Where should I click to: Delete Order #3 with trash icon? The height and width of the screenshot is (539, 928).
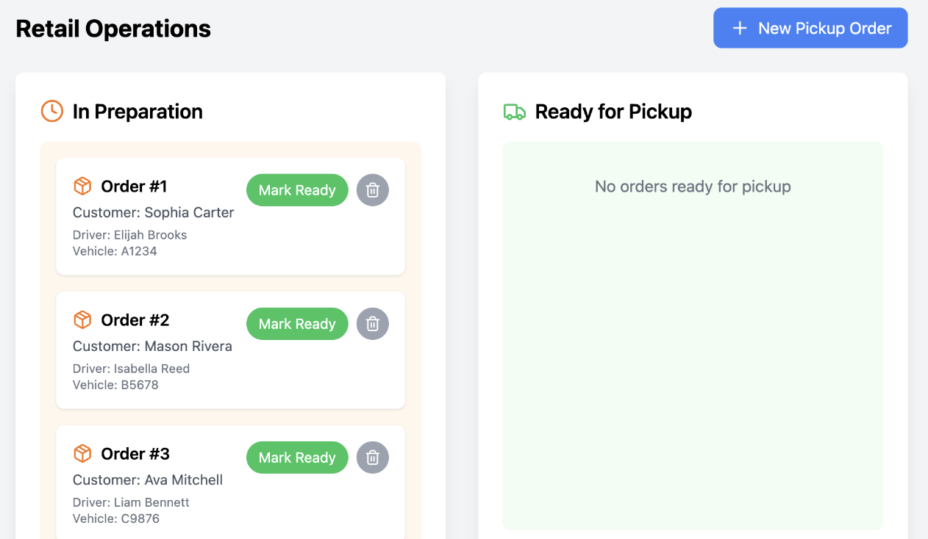pos(373,457)
